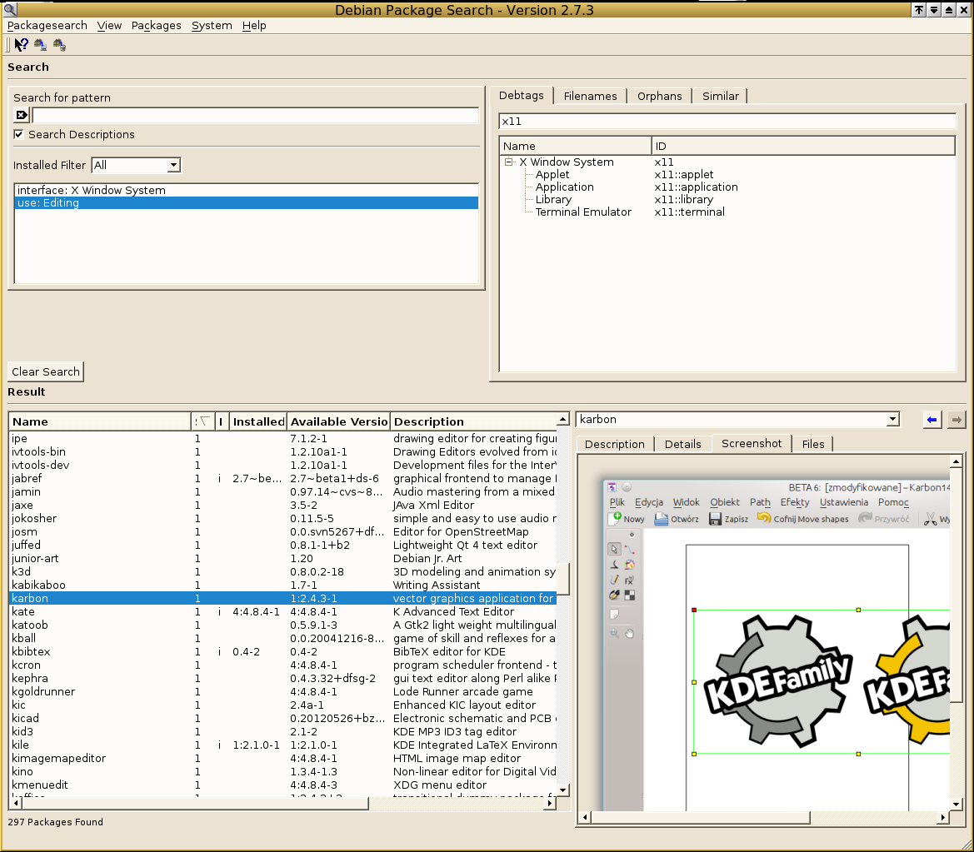This screenshot has width=974, height=852.
Task: Open the Packages menu
Action: [x=156, y=26]
